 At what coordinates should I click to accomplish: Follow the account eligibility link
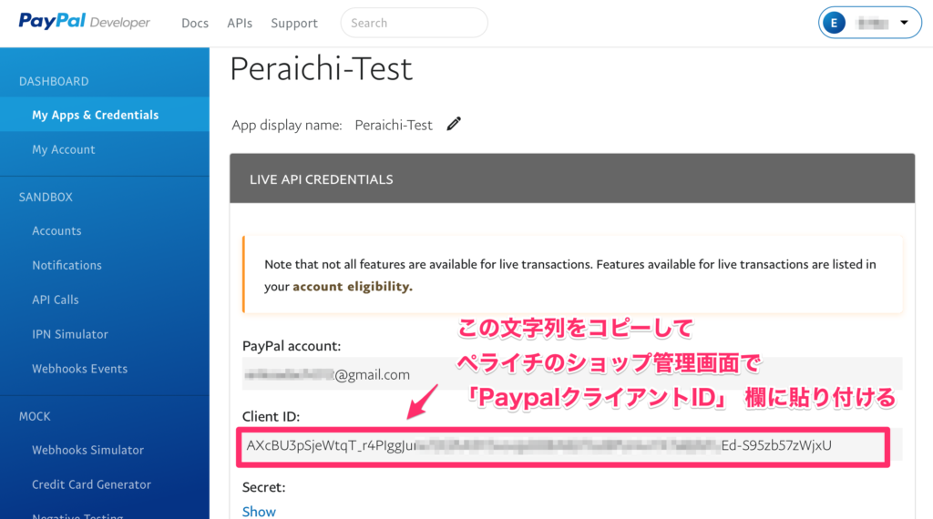click(x=352, y=286)
